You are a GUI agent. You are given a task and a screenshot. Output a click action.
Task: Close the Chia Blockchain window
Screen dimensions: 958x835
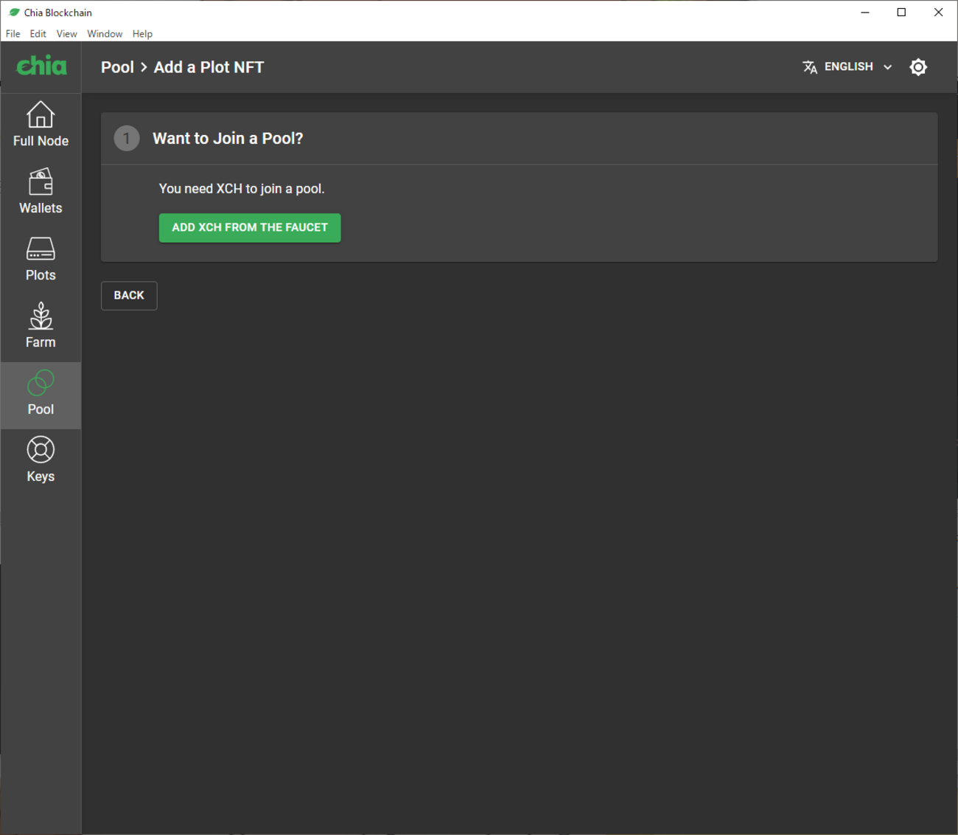[938, 13]
